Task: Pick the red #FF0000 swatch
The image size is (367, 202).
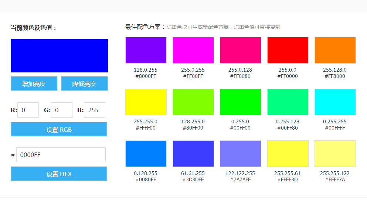Action: pyautogui.click(x=288, y=50)
